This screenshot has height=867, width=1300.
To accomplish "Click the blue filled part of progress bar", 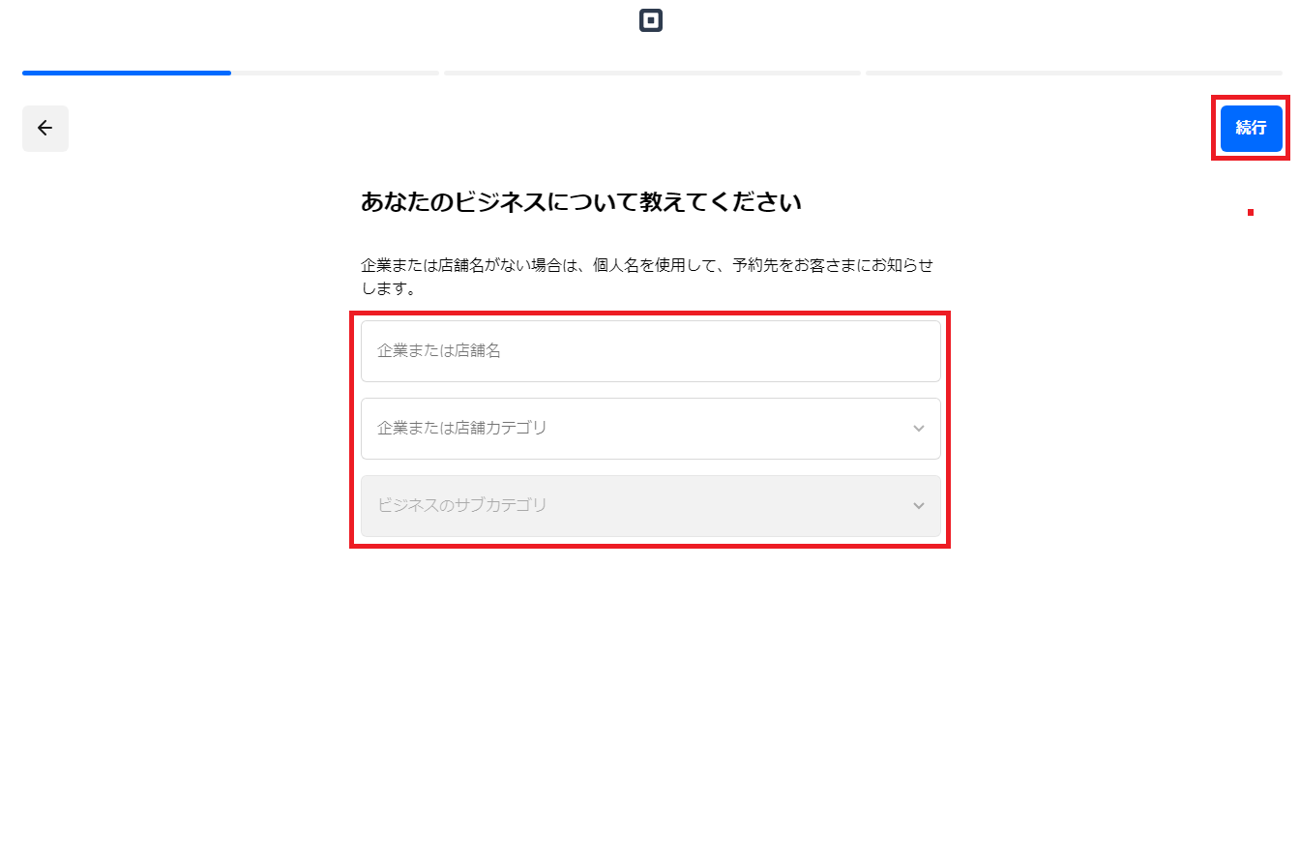I will (126, 73).
